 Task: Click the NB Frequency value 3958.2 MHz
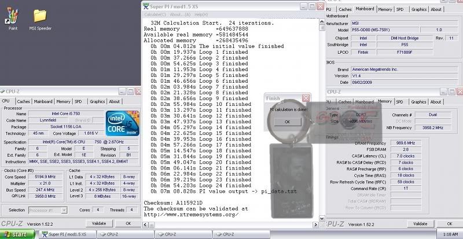pyautogui.click(x=432, y=128)
